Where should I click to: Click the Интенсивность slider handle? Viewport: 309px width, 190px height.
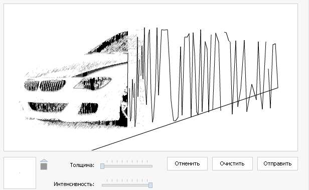tap(150, 185)
